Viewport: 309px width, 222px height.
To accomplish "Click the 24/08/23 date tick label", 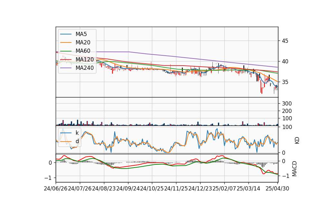I will 104,189.
